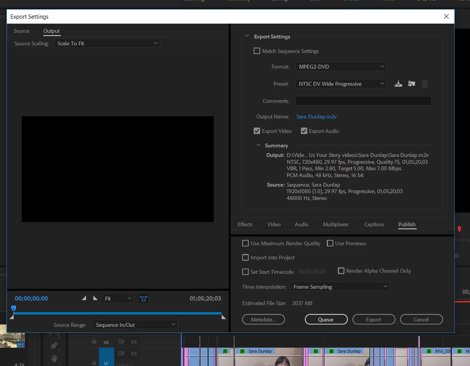The width and height of the screenshot is (470, 366).
Task: Uncheck the Export Audio checkbox
Action: tap(304, 131)
